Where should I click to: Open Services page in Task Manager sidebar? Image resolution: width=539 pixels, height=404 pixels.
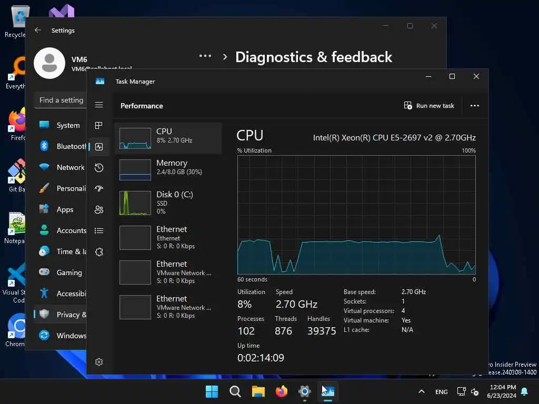tap(99, 252)
